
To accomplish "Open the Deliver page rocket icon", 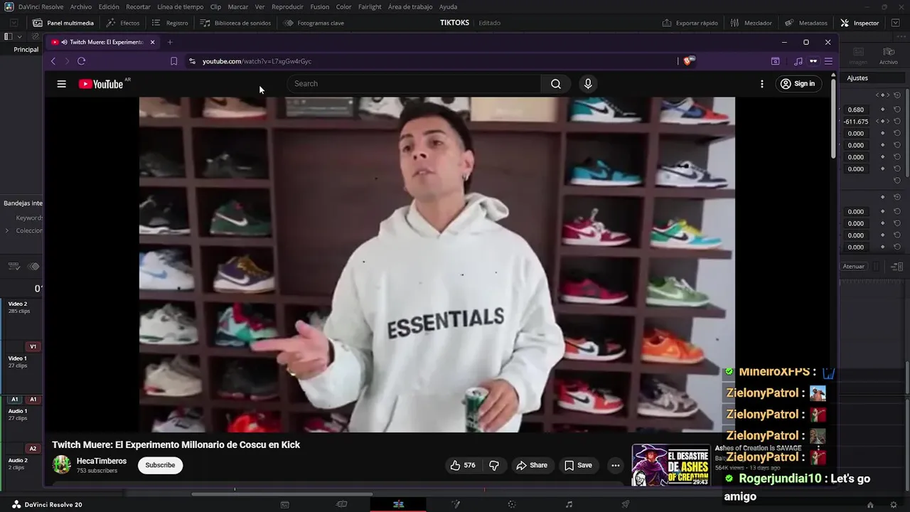I will pyautogui.click(x=626, y=504).
